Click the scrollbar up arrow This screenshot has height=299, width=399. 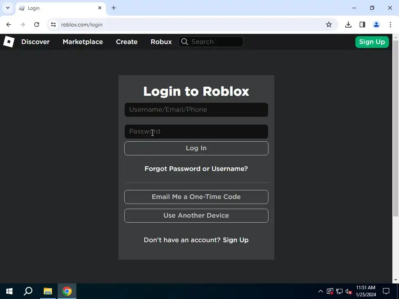pos(395,37)
